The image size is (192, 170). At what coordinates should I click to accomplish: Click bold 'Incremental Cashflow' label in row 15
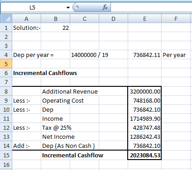point(72,155)
